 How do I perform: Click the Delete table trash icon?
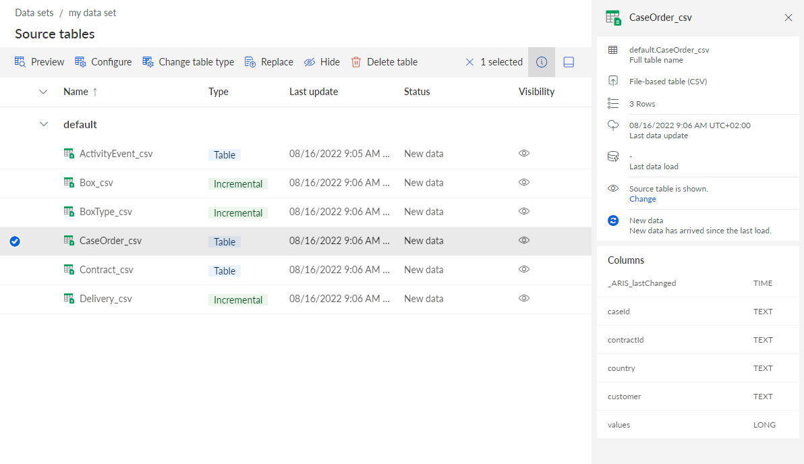pyautogui.click(x=356, y=62)
